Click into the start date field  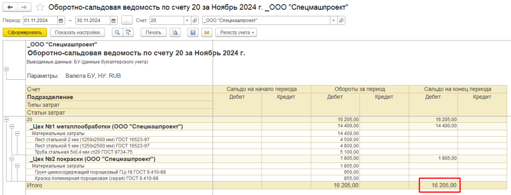tap(40, 20)
